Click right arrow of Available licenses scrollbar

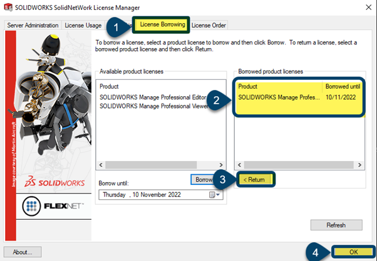coord(221,165)
